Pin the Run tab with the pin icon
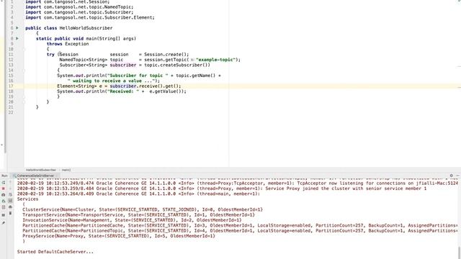Image resolution: width=461 pixels, height=259 pixels. 4,223
